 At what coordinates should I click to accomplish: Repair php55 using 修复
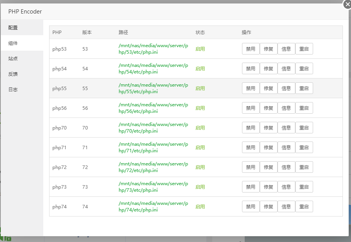[x=268, y=88]
